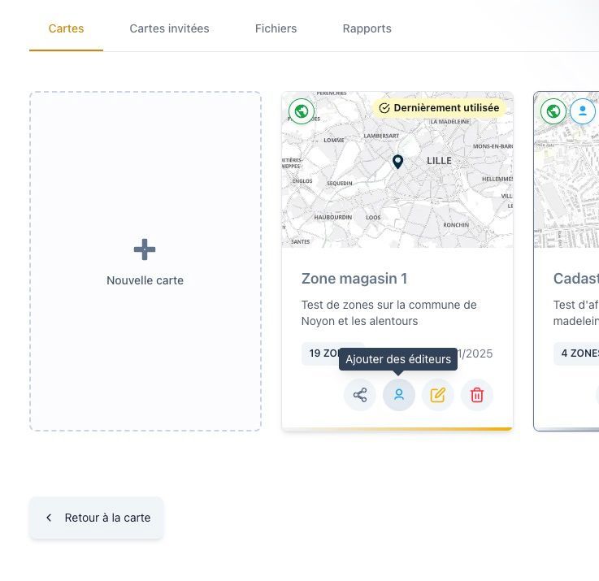Switch to the Cartes invitées tab
599x581 pixels.
point(169,28)
